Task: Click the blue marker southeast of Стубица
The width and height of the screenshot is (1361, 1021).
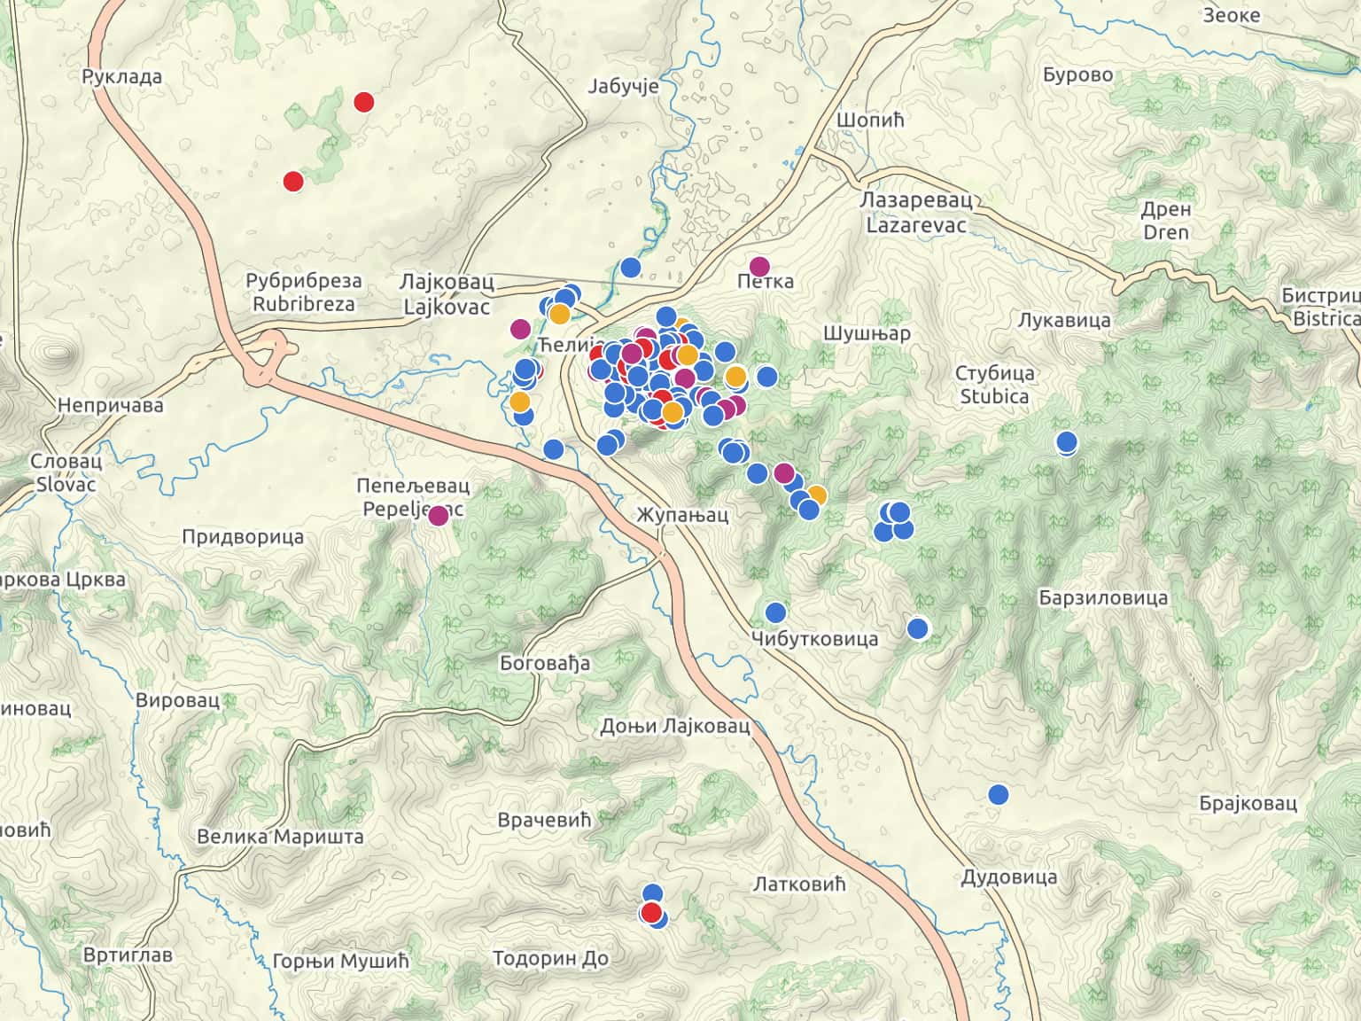Action: click(x=1067, y=441)
